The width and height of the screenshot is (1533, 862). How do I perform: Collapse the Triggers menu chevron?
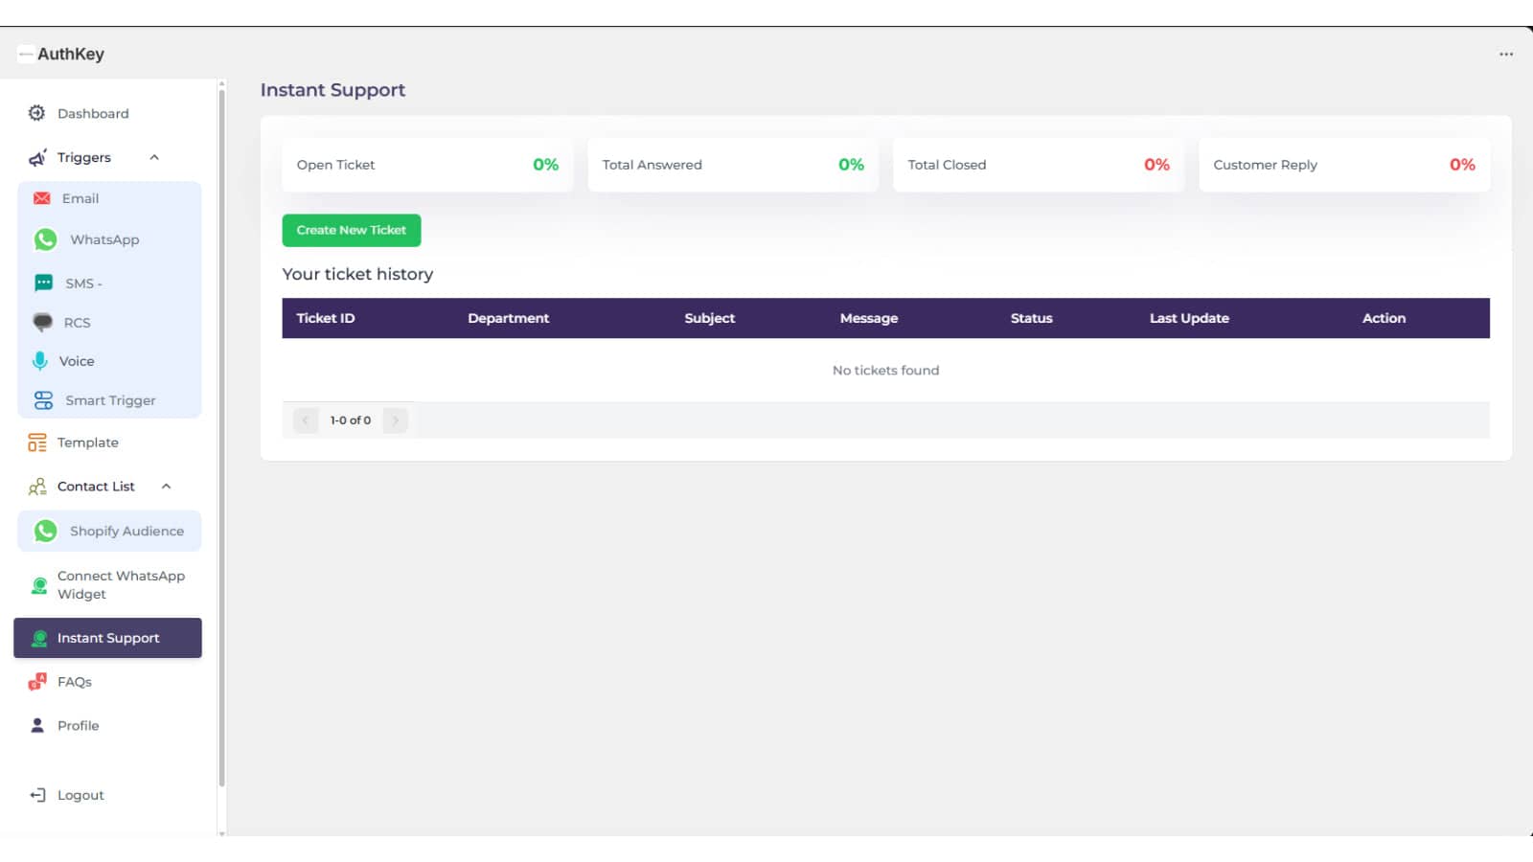tap(154, 157)
